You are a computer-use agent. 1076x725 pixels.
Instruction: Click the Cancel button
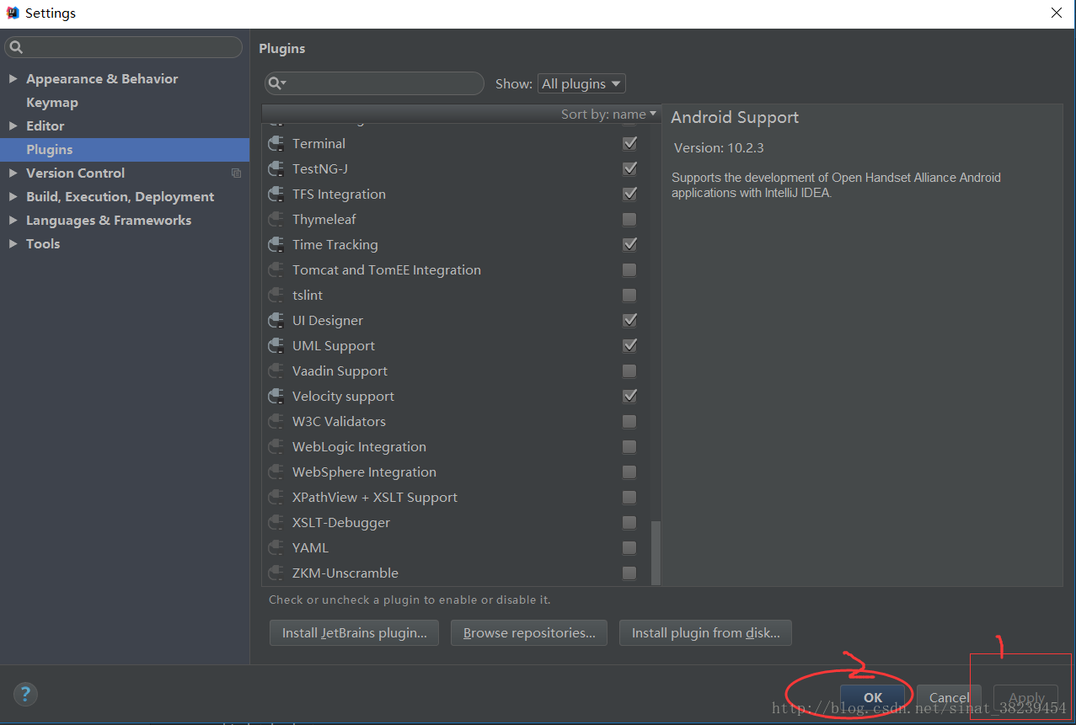pyautogui.click(x=950, y=697)
